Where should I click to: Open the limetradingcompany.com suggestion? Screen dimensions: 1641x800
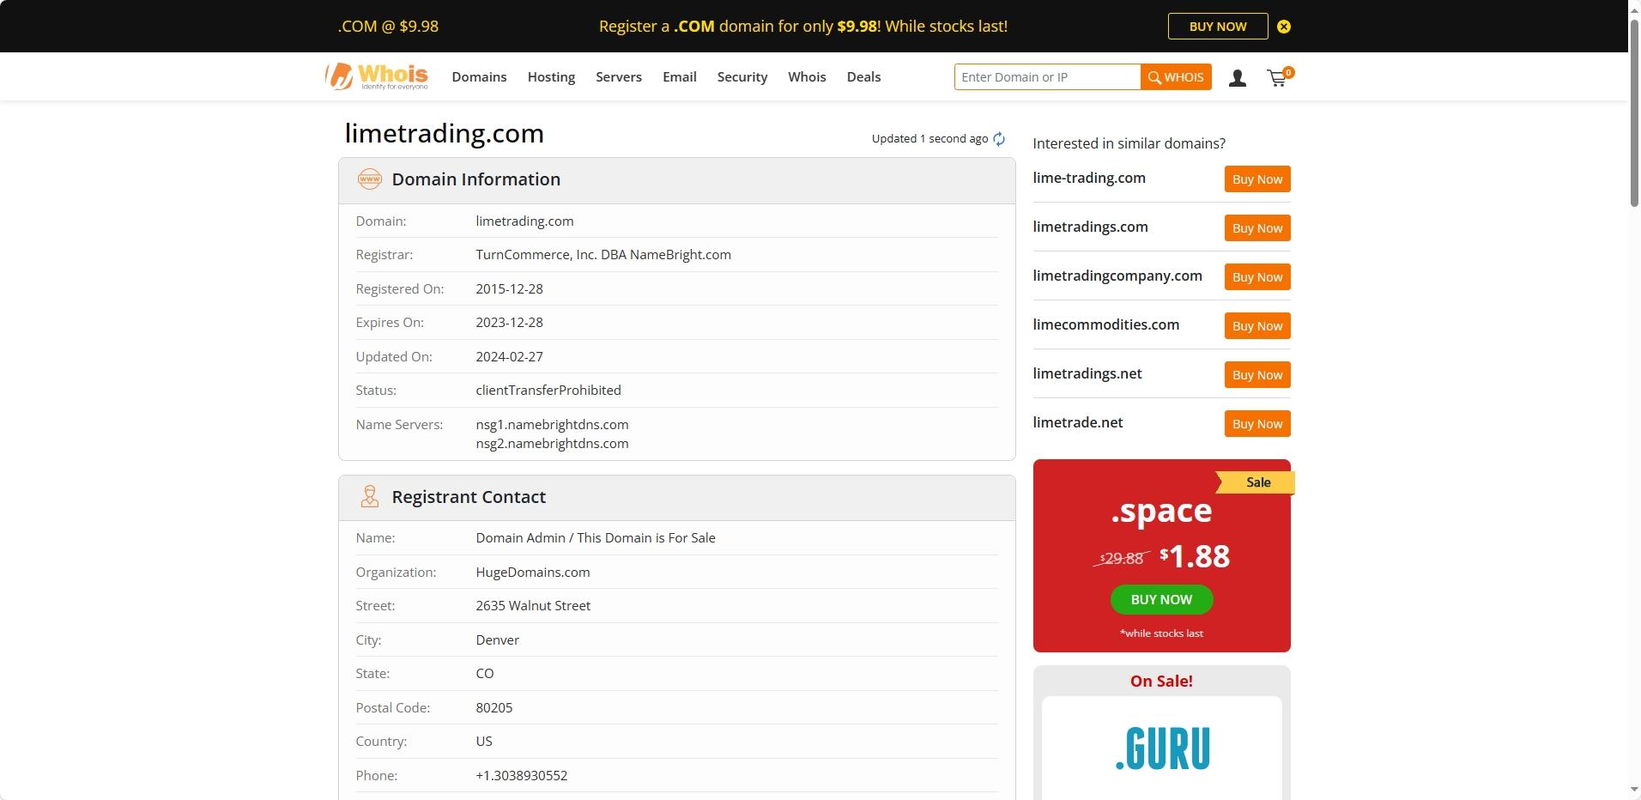tap(1117, 276)
